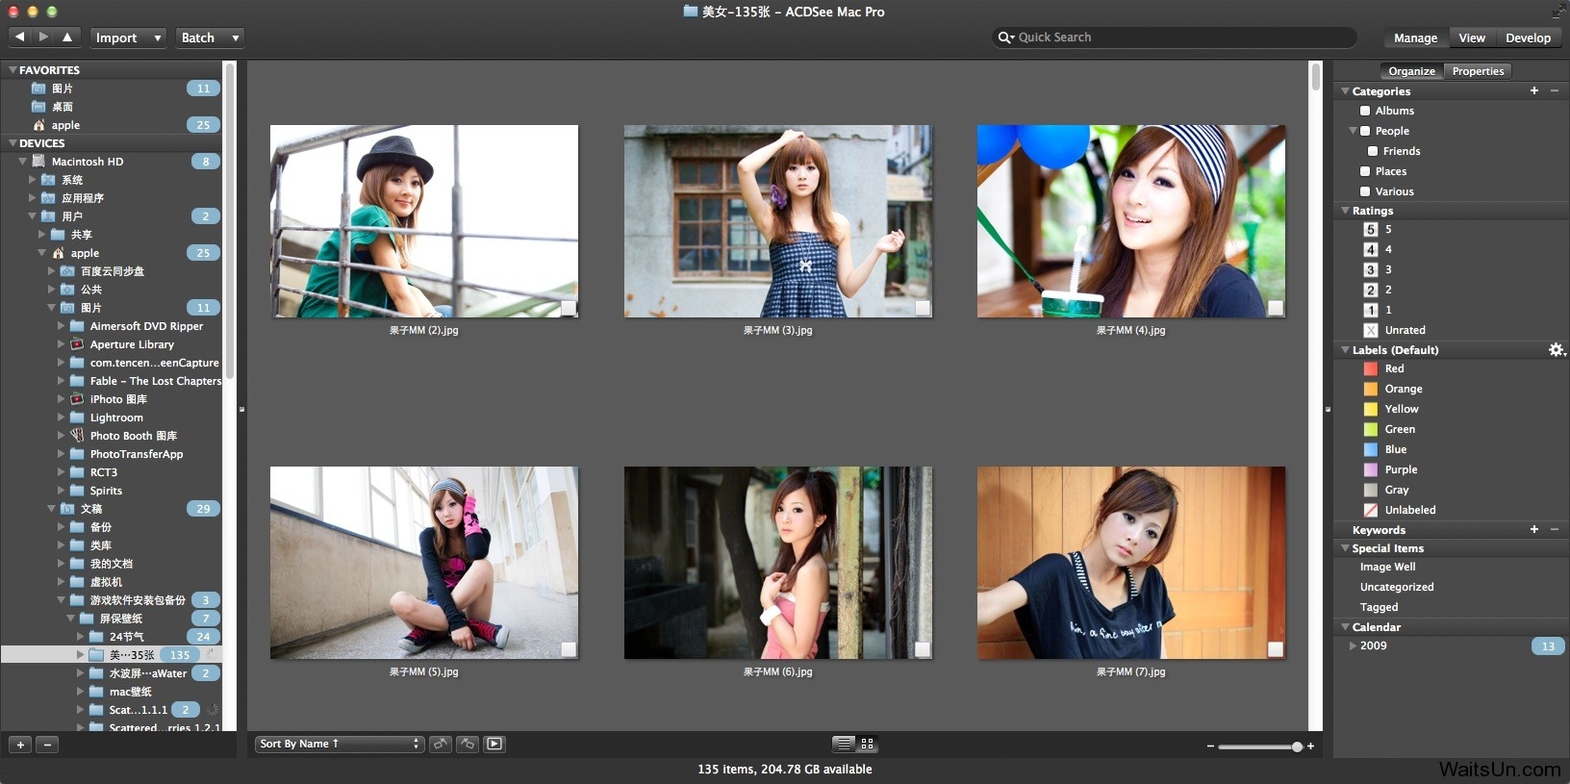
Task: Collapse the FAVORITES section
Action: point(13,70)
